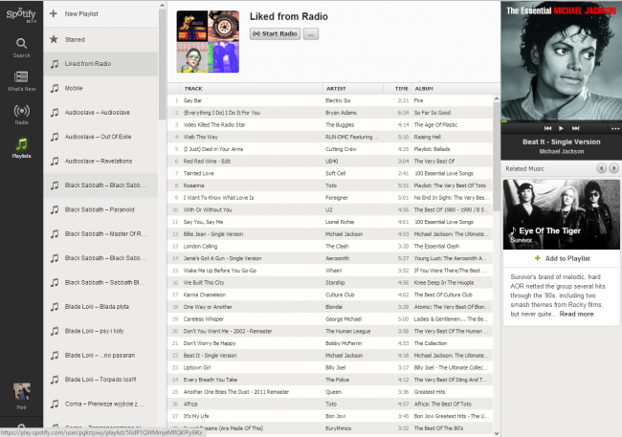Image resolution: width=622 pixels, height=437 pixels.
Task: Open the Blade Loki – Torpedo los!!! playlist
Action: [100, 380]
